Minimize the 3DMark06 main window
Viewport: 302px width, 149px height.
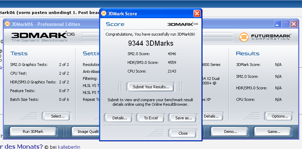(278, 24)
